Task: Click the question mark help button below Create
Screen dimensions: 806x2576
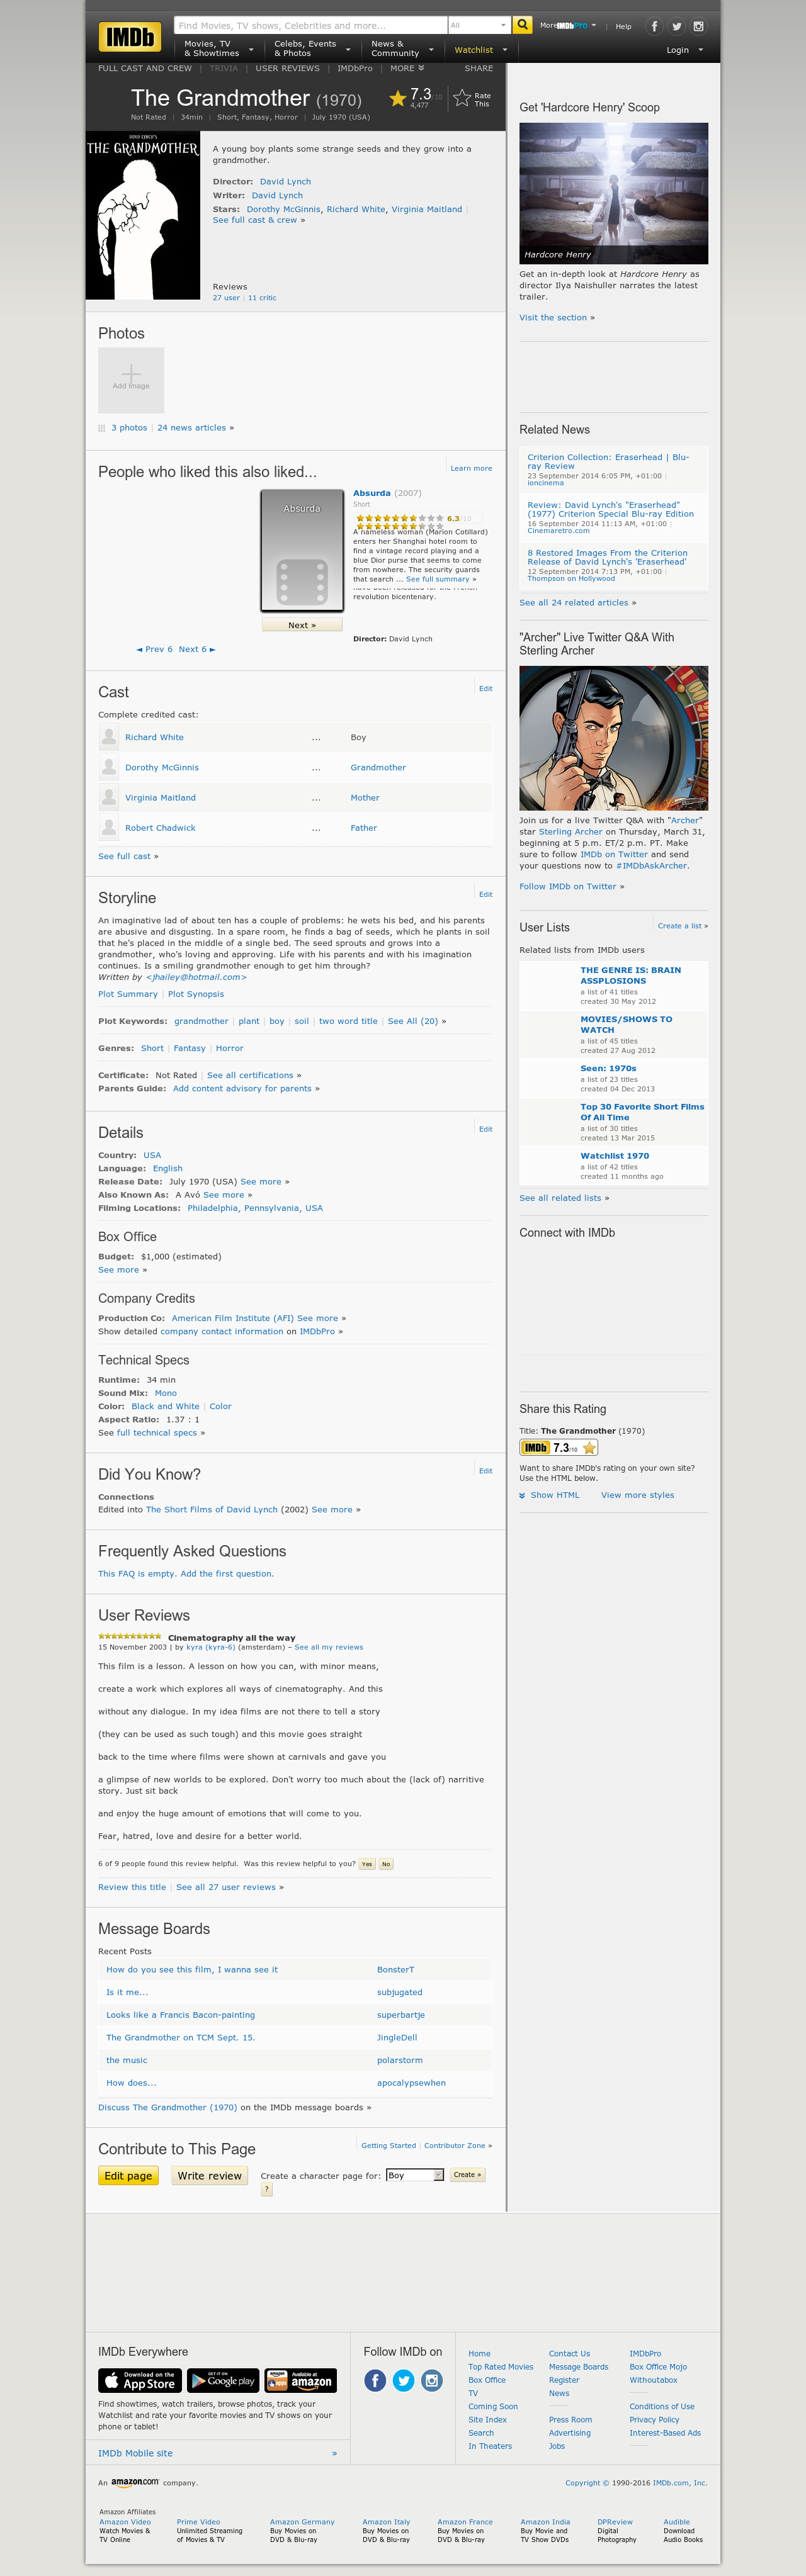Action: [x=266, y=2190]
